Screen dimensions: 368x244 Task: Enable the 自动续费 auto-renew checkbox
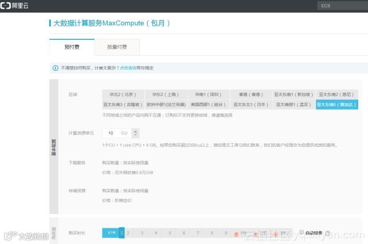click(301, 232)
